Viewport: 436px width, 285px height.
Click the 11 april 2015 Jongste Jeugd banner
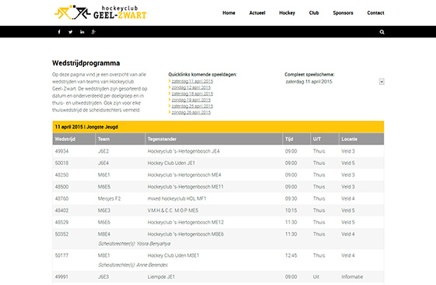coord(218,127)
